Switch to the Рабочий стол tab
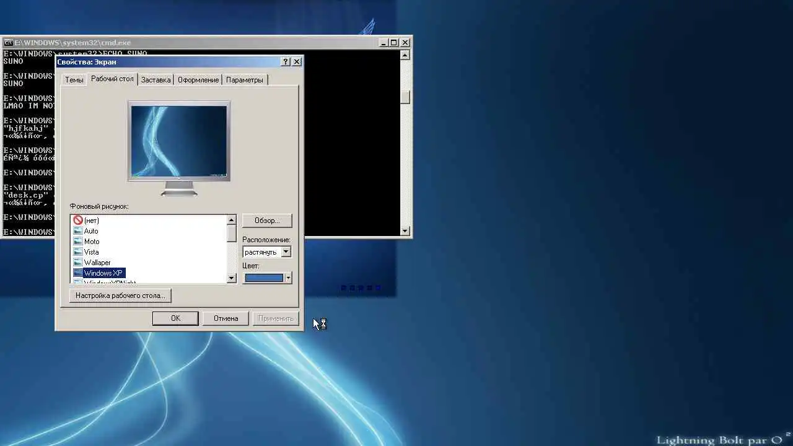This screenshot has width=793, height=446. [112, 79]
